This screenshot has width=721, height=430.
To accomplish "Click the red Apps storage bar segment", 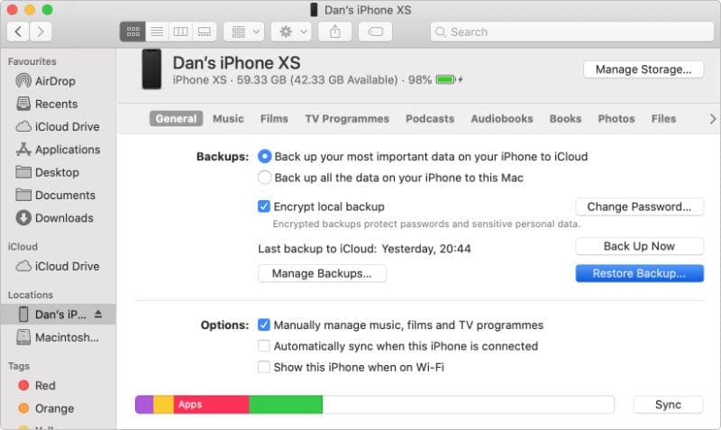I will pos(212,405).
